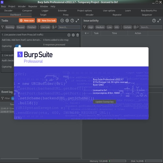Switch to the Intruder tab

click(x=89, y=15)
